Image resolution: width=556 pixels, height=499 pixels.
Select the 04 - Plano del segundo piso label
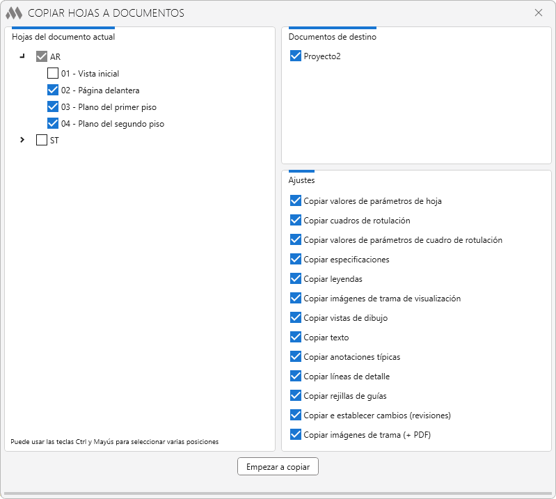pos(112,124)
